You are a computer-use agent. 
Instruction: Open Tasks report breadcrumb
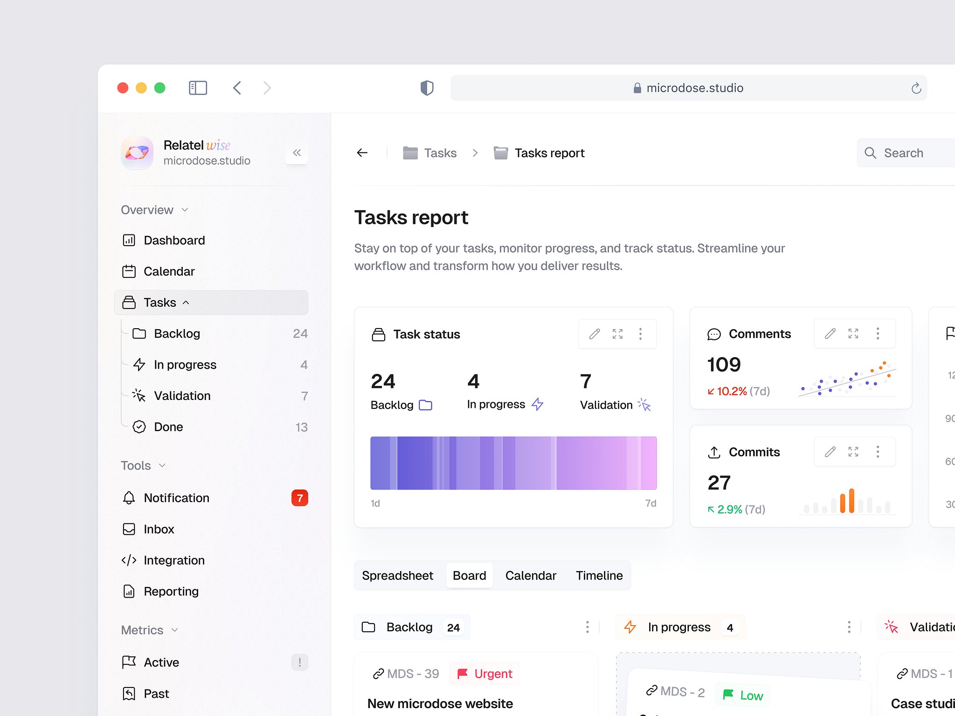539,153
